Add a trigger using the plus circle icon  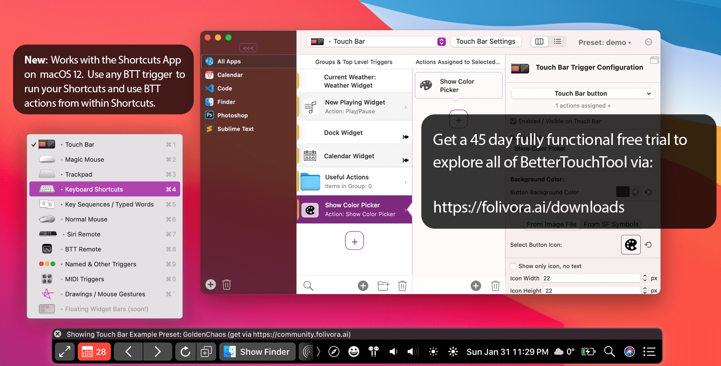pyautogui.click(x=363, y=285)
